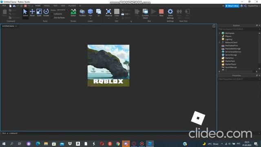Open Microsoft Edge from the taskbar

38,144
